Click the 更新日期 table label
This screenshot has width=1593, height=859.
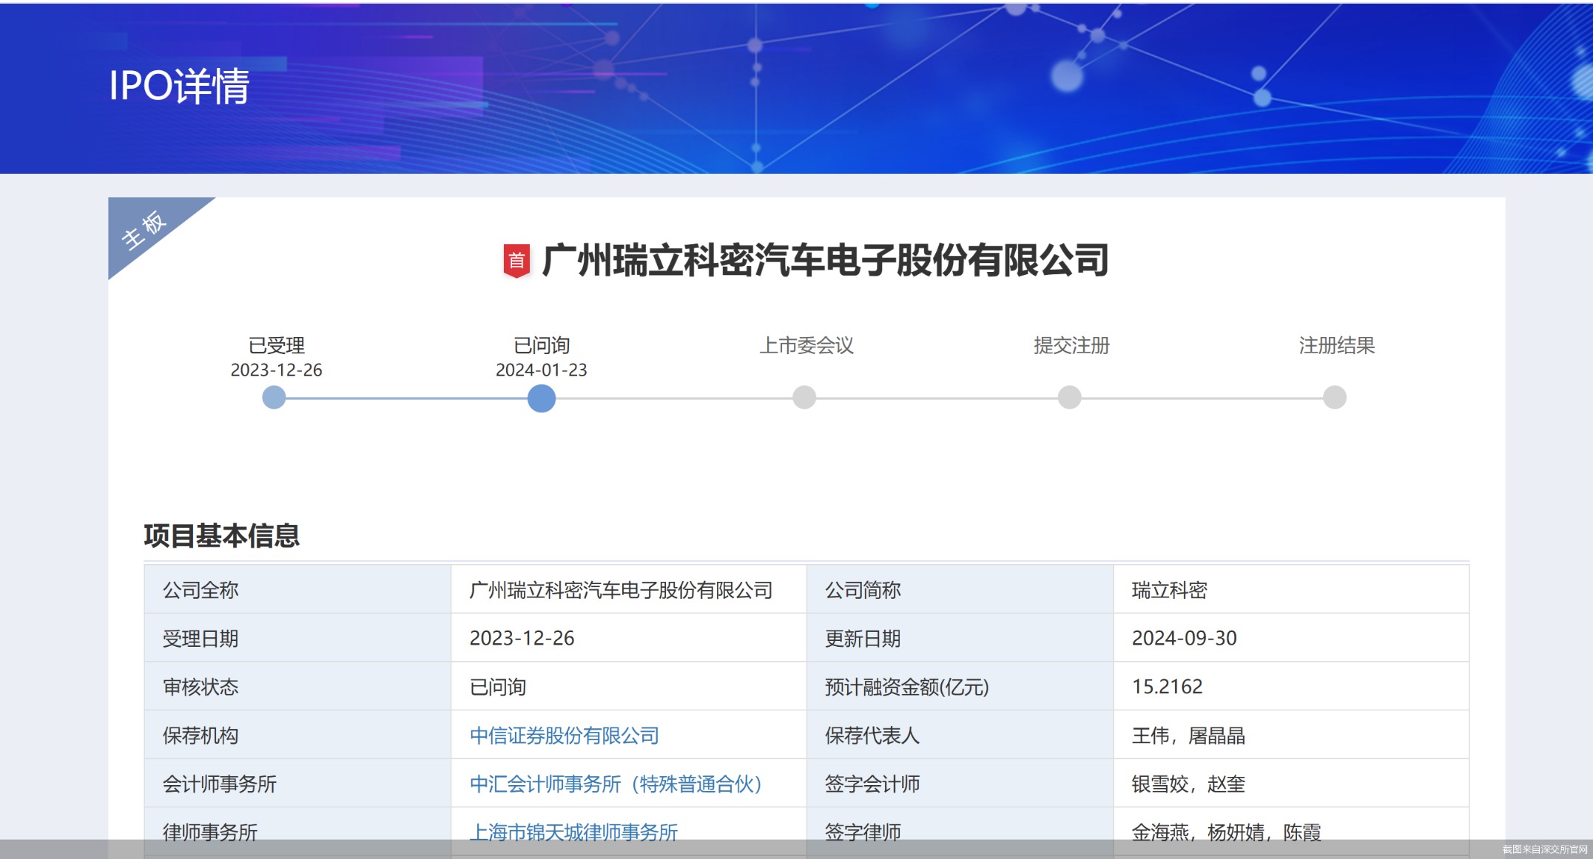pyautogui.click(x=863, y=639)
